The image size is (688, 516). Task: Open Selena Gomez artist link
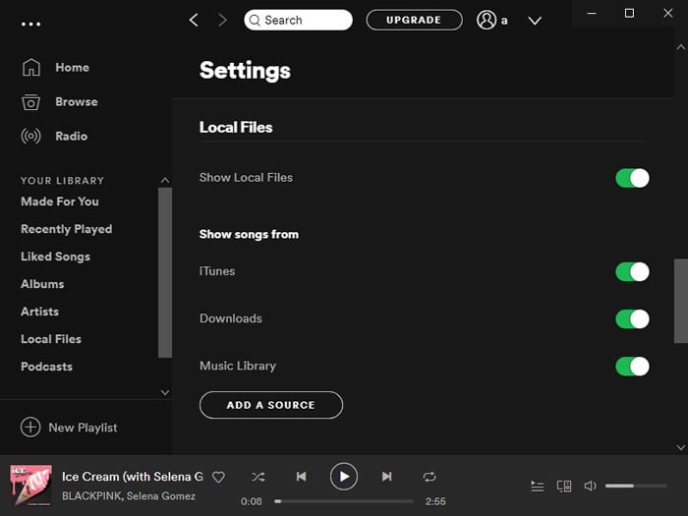161,495
